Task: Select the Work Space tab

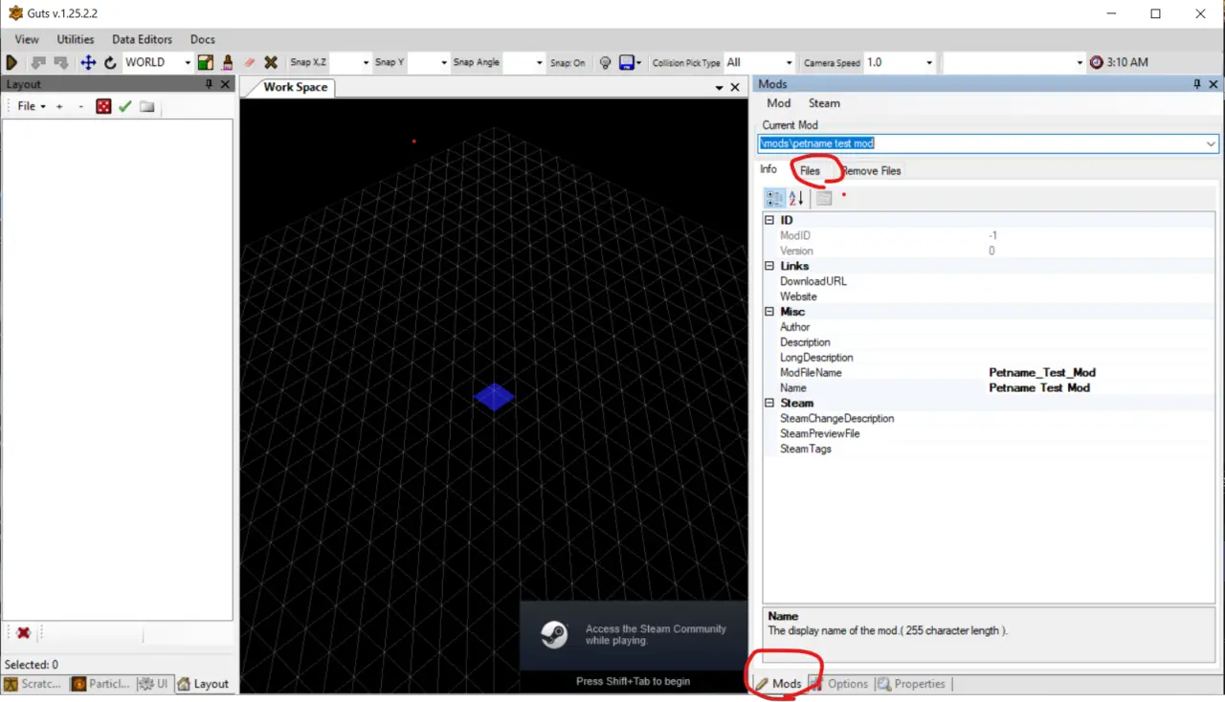Action: pyautogui.click(x=295, y=87)
